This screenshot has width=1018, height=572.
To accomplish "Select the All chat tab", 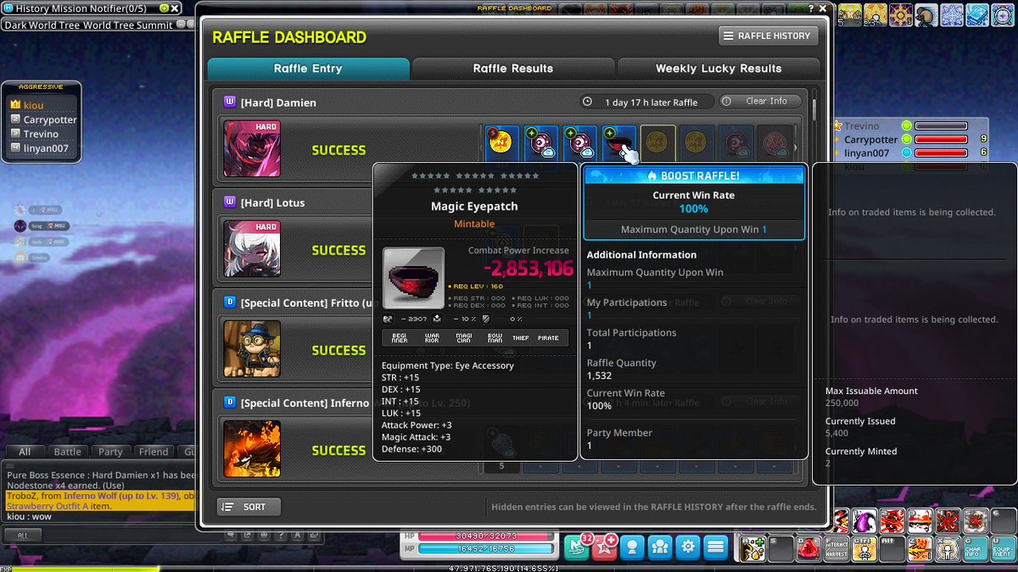I will pyautogui.click(x=25, y=452).
